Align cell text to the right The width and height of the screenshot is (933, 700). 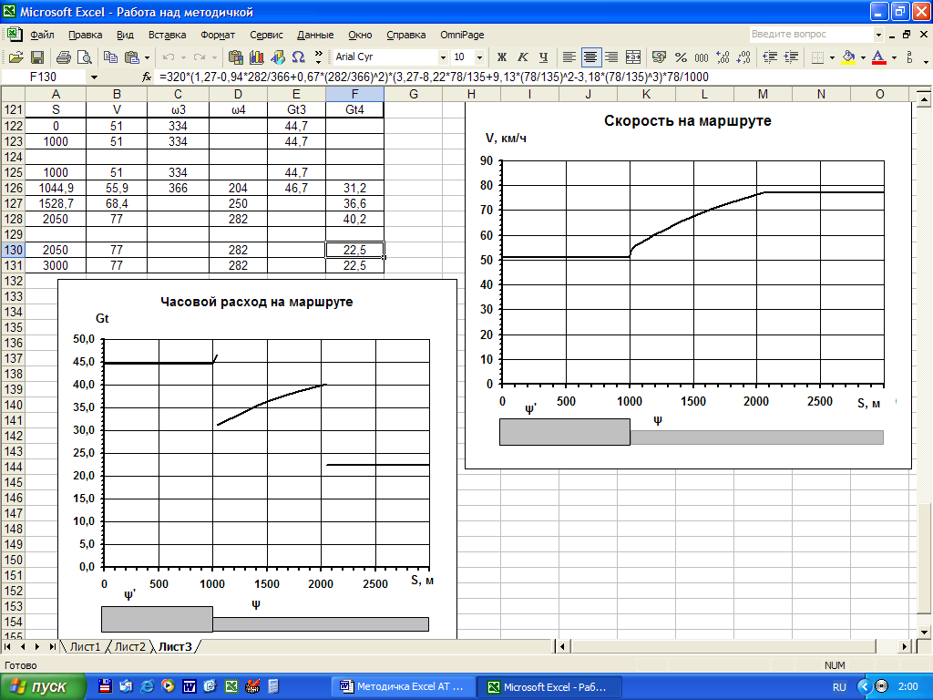[x=611, y=57]
